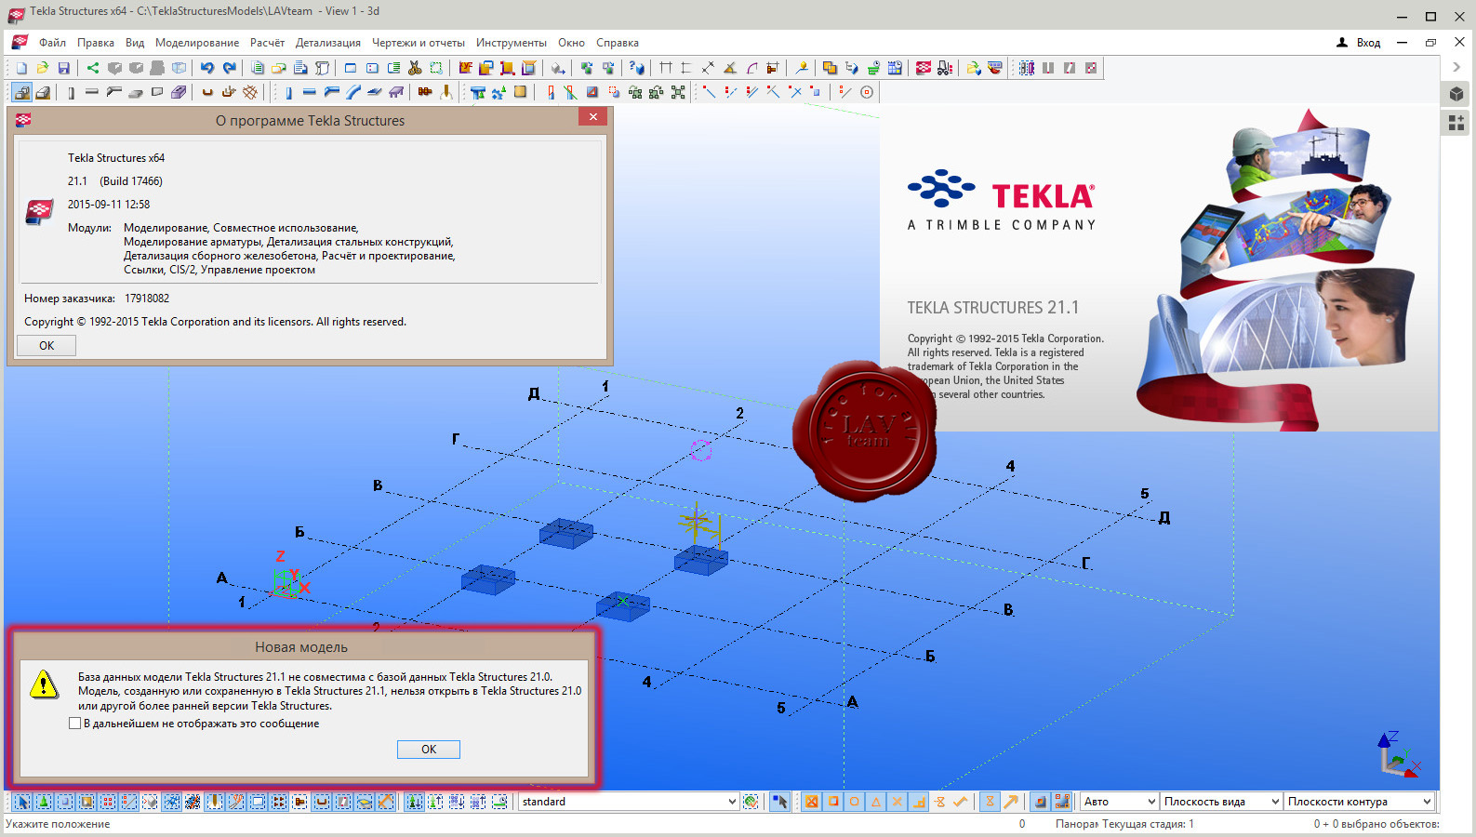Viewport: 1476px width, 837px height.
Task: Create a steel column from the toolbar
Action: (x=288, y=92)
